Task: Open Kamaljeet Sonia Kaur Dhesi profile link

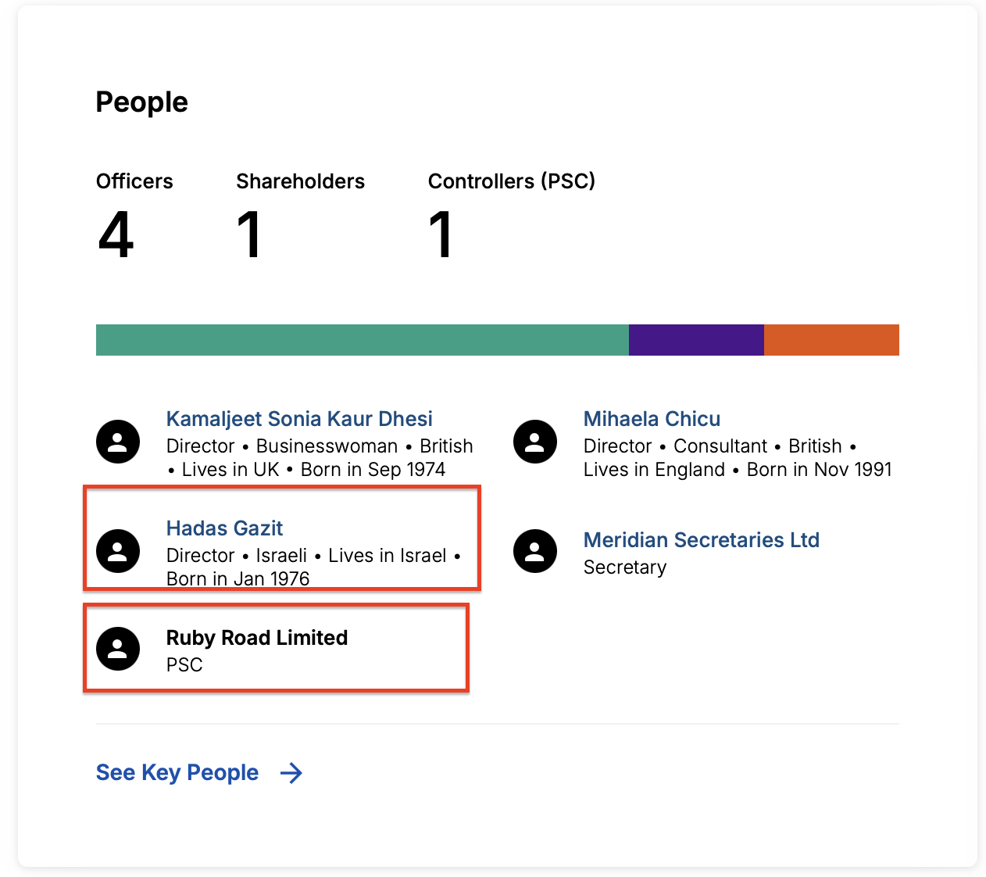Action: click(x=299, y=419)
